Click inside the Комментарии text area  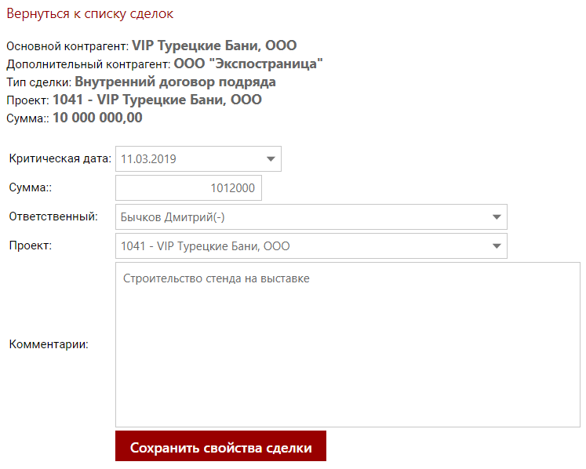[348, 353]
